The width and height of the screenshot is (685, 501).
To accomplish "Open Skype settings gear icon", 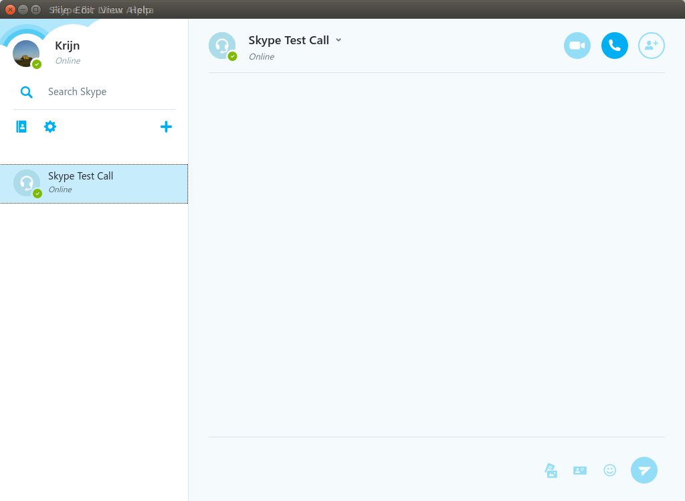I will click(x=50, y=127).
